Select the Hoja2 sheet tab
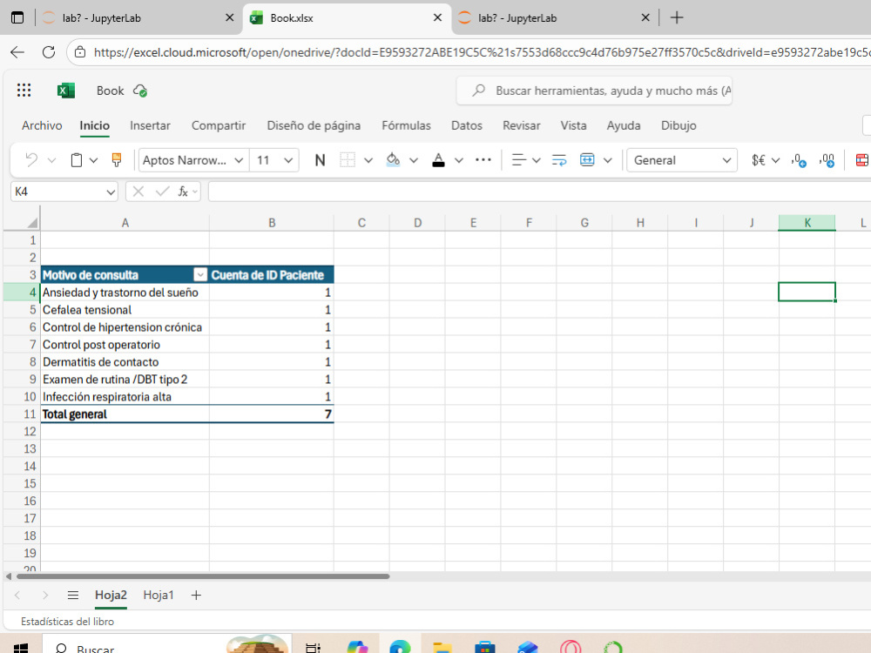 tap(111, 596)
